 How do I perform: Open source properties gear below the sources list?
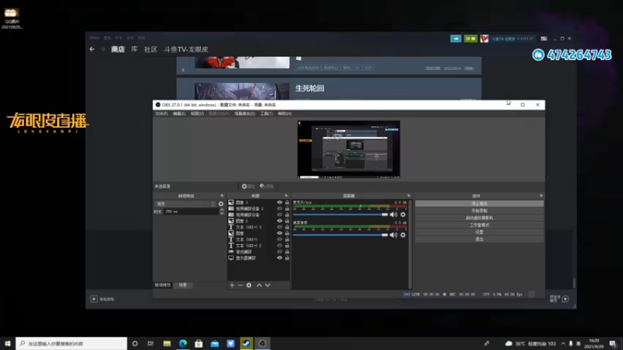pos(248,285)
